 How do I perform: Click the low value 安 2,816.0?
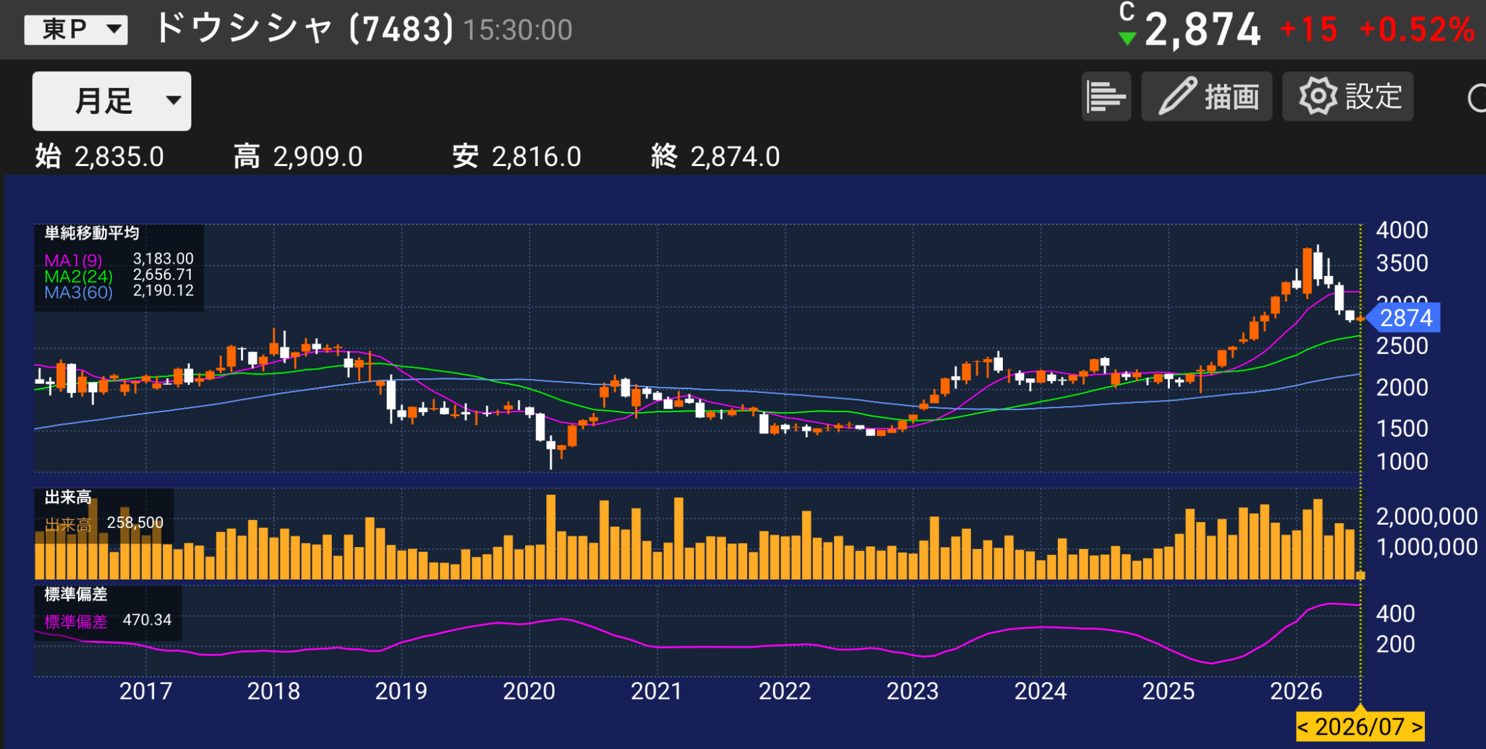(x=517, y=157)
